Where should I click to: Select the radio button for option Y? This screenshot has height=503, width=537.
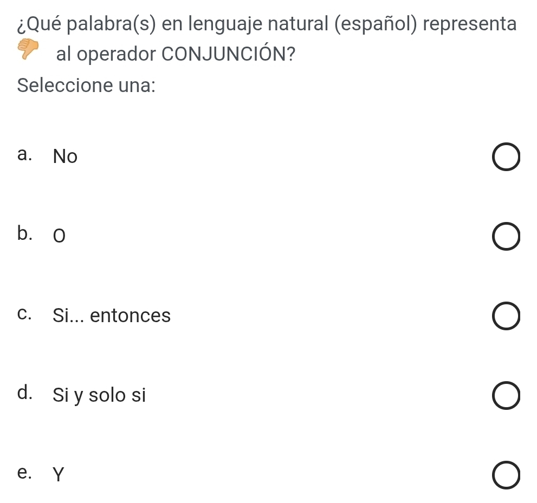click(507, 475)
